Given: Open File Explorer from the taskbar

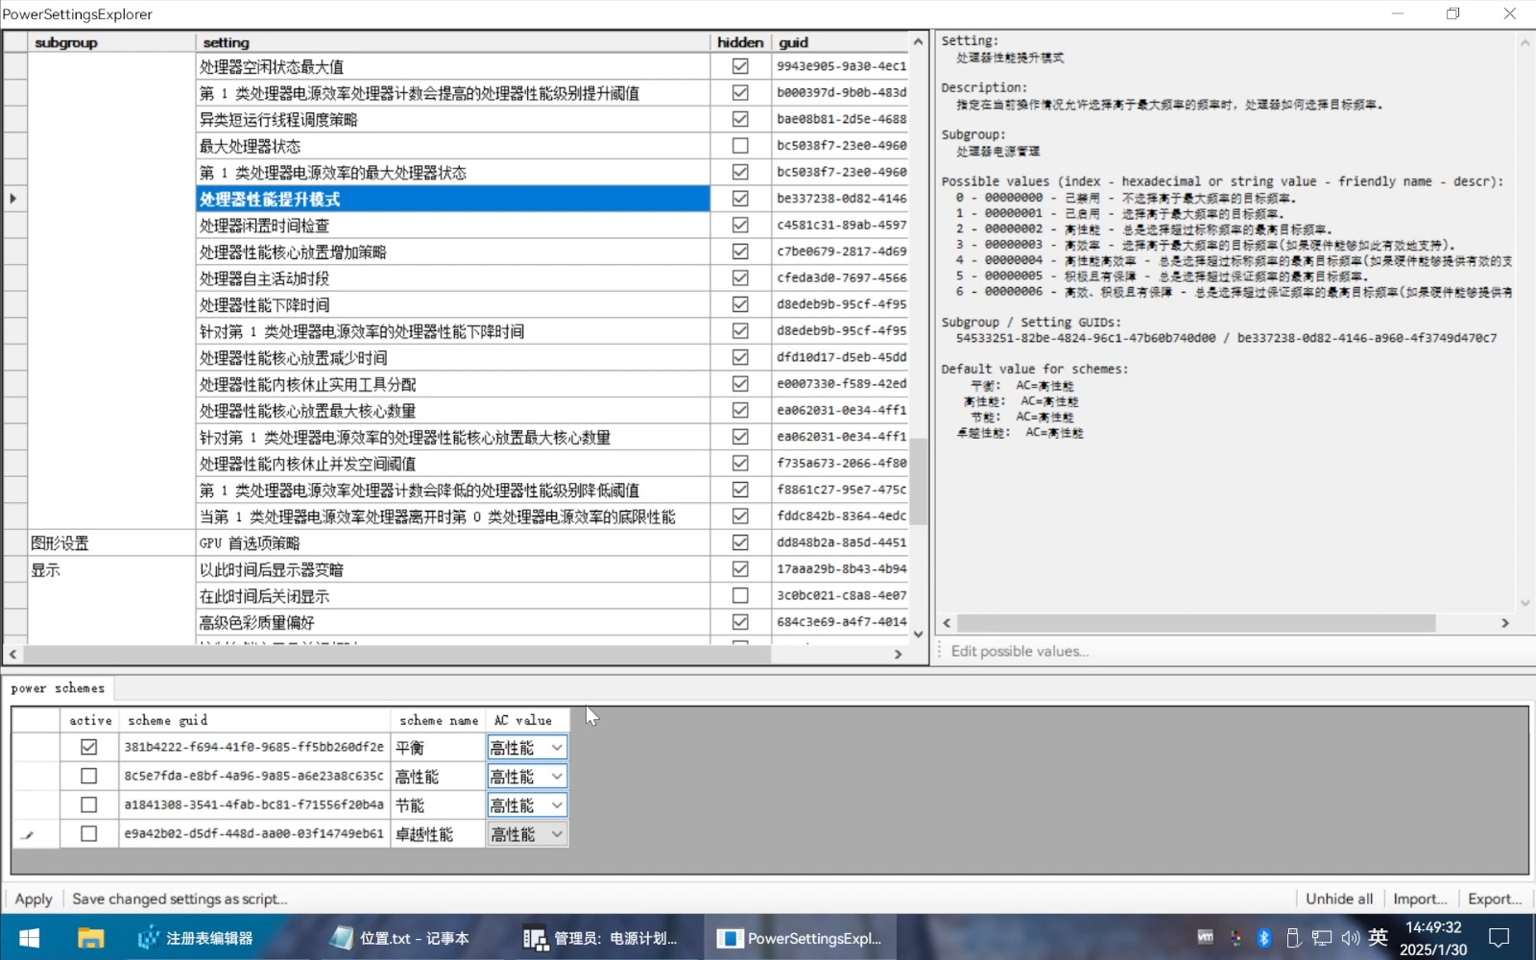Looking at the screenshot, I should point(90,938).
